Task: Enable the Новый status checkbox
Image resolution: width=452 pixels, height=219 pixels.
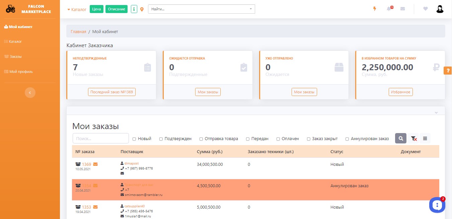Action: [134, 139]
